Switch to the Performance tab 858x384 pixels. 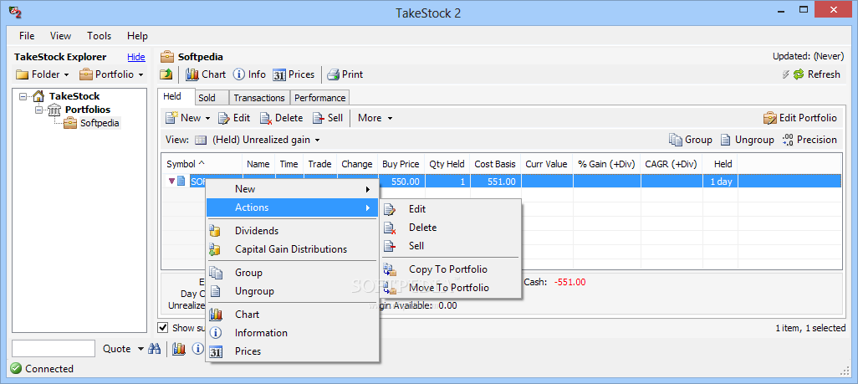coord(320,98)
